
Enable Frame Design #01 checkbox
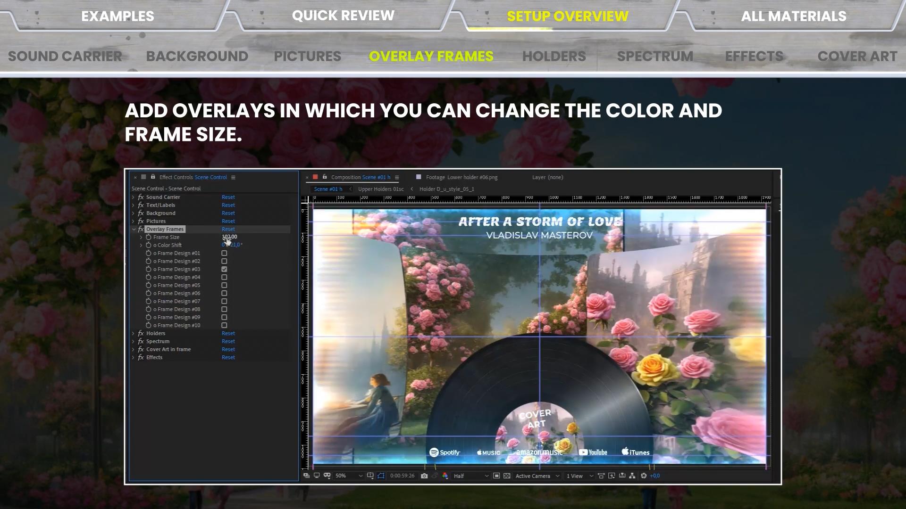(224, 253)
